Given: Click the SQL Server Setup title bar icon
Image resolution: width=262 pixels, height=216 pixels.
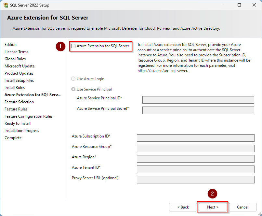Looking at the screenshot, I should click(6, 5).
